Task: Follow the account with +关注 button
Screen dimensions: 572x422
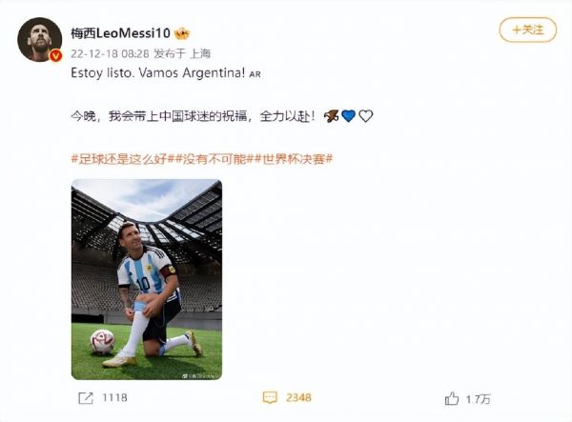Action: 528,30
